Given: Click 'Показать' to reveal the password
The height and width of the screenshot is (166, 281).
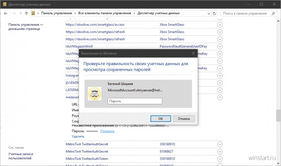Looking at the screenshot, I should coord(107,131).
